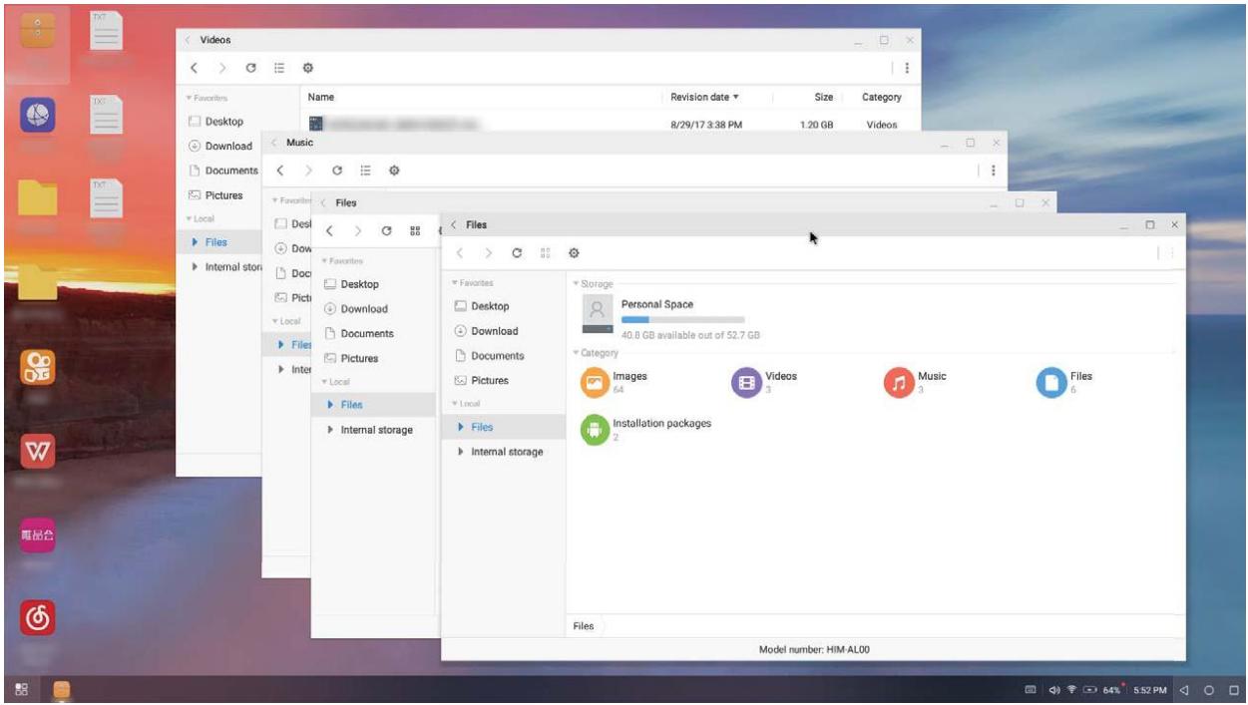Open the green Installation packages icon

click(596, 429)
